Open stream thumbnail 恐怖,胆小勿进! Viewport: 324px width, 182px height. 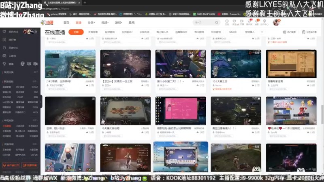tap(70, 111)
